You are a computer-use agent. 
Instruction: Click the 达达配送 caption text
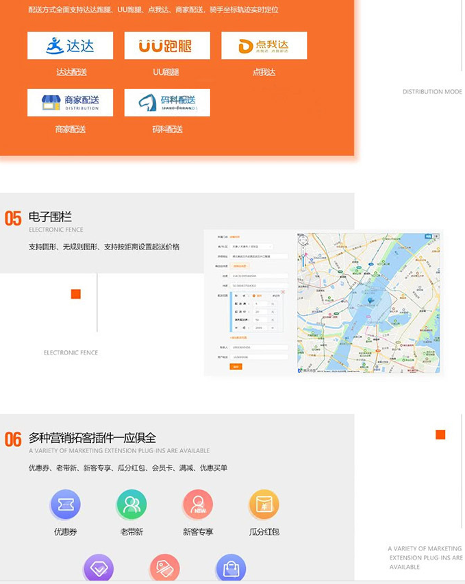coord(71,72)
